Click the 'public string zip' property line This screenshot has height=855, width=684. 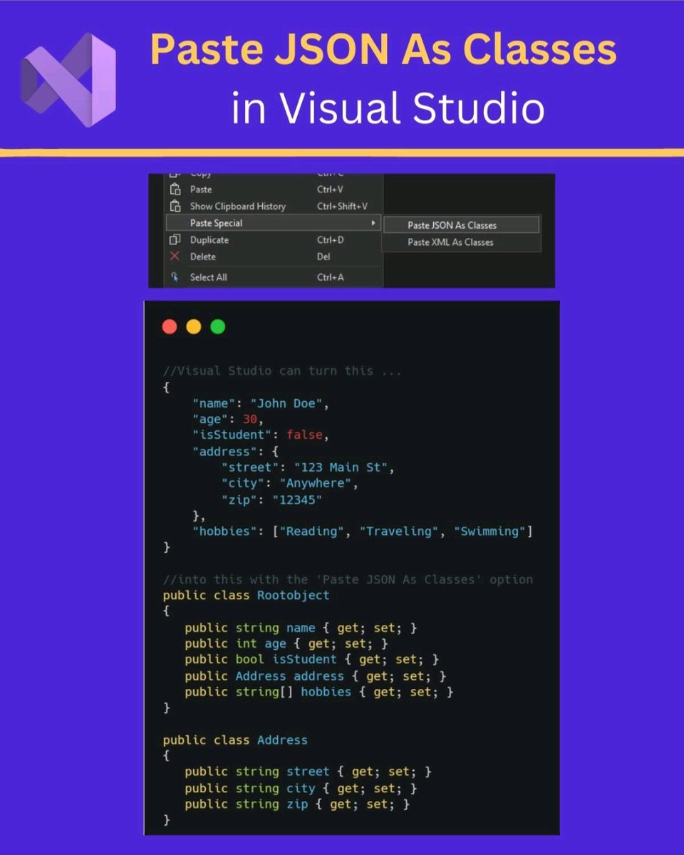[x=297, y=804]
